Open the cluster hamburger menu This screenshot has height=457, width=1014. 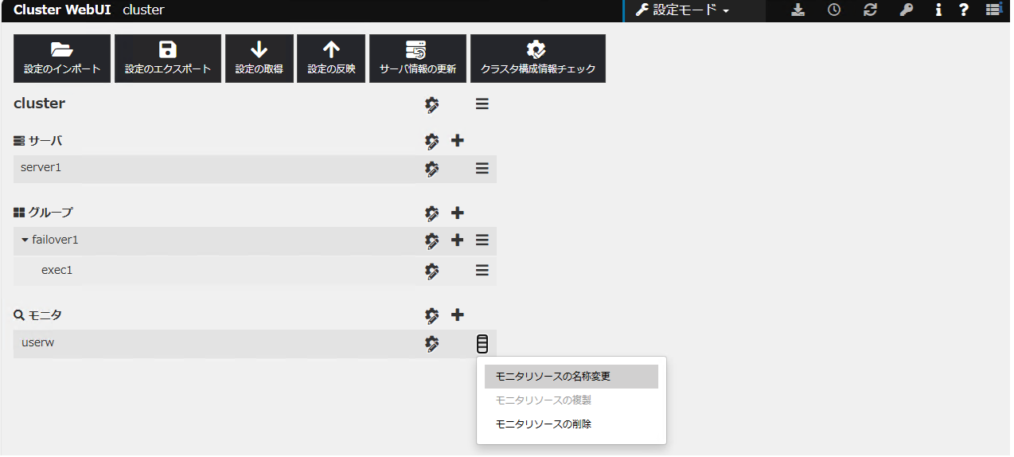click(x=482, y=104)
